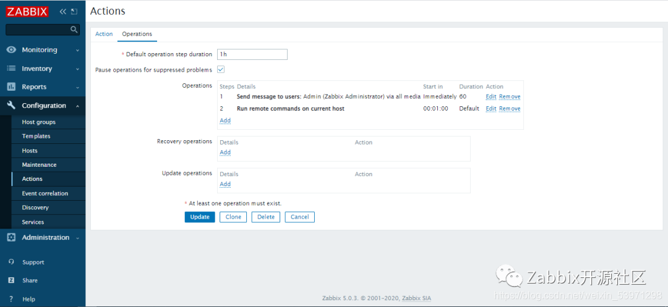Click the Support headset icon

point(12,262)
